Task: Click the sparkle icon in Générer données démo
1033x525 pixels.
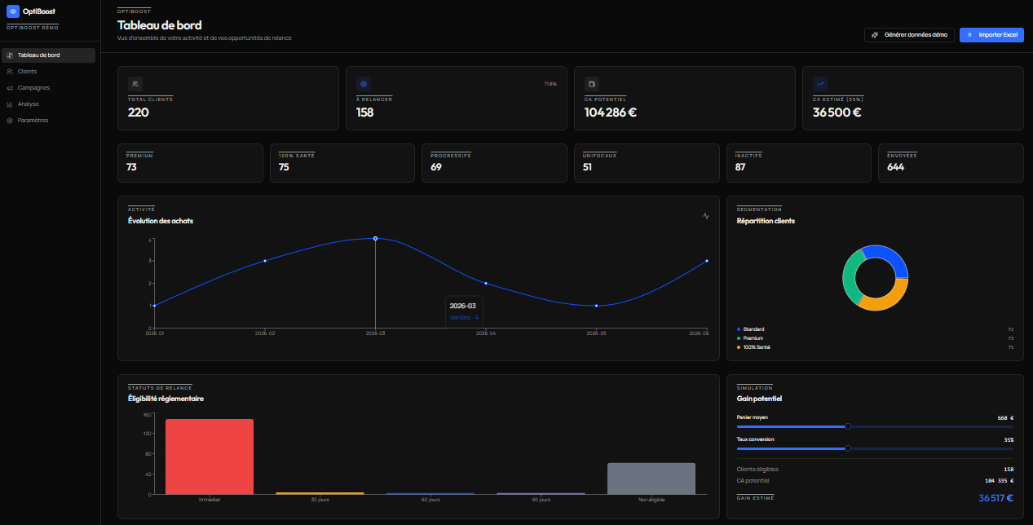Action: click(875, 35)
